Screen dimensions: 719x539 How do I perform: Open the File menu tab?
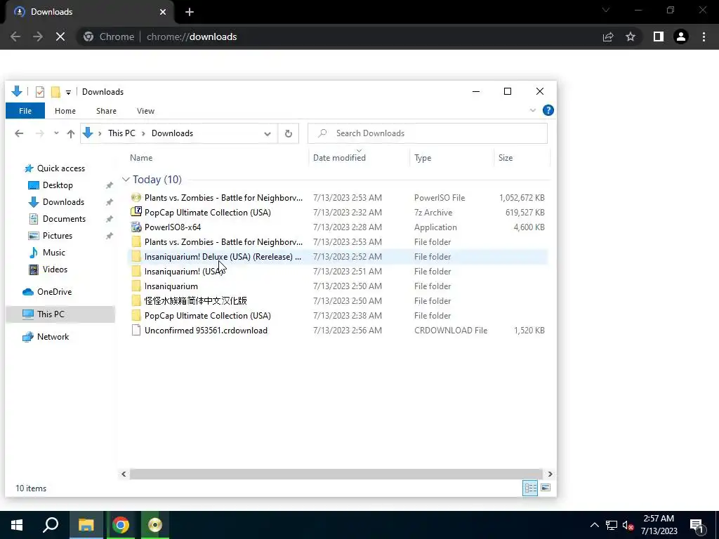coord(25,111)
